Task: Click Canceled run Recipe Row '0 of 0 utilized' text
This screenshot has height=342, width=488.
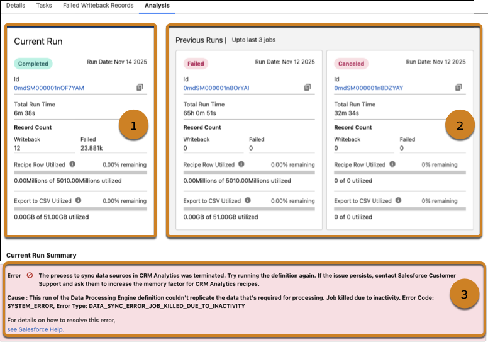Action: pos(353,181)
